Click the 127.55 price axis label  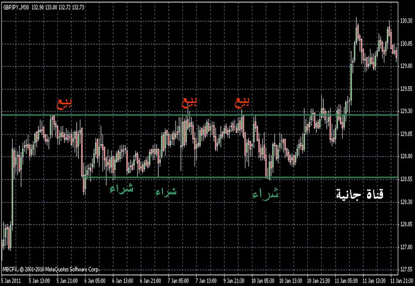point(407,270)
